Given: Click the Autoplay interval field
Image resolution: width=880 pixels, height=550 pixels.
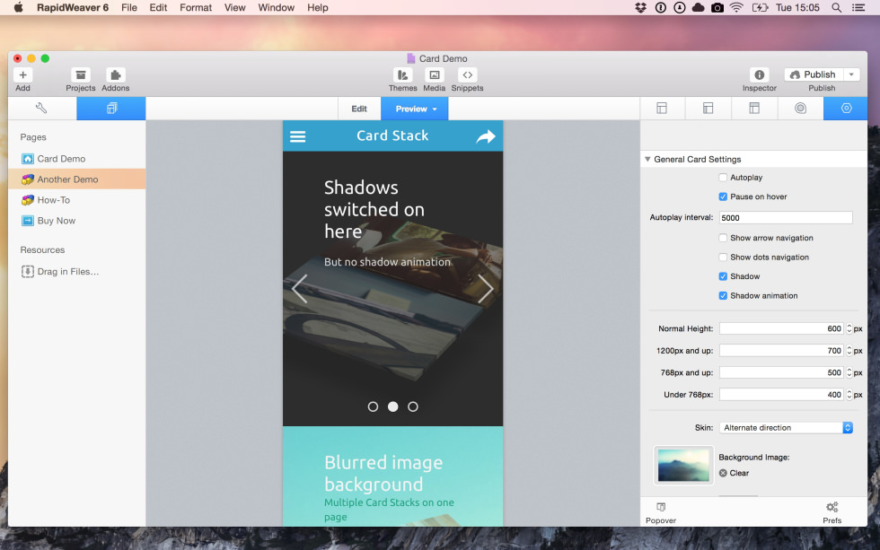Looking at the screenshot, I should pyautogui.click(x=786, y=217).
